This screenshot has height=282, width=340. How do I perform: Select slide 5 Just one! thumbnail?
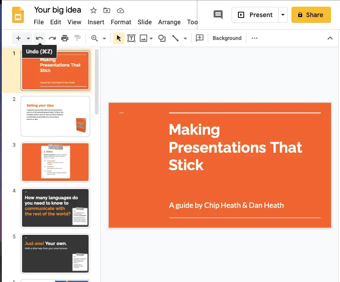click(x=55, y=254)
